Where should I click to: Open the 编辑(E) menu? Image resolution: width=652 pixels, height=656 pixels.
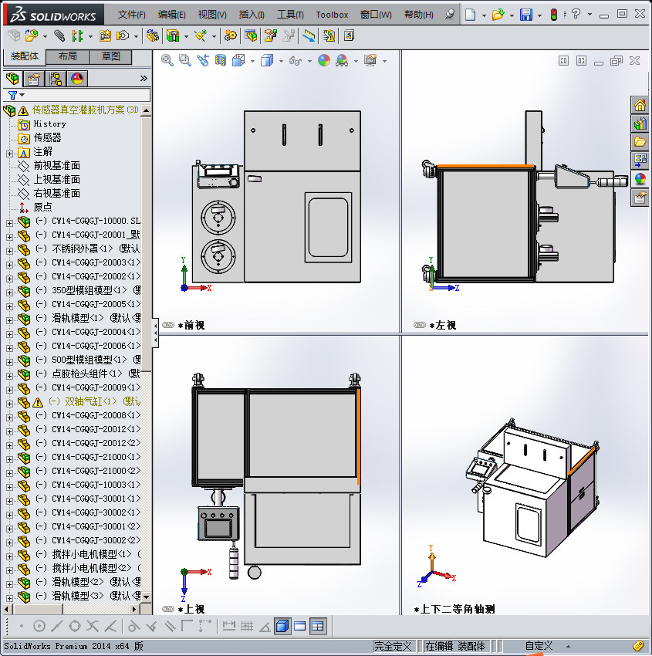coord(171,15)
